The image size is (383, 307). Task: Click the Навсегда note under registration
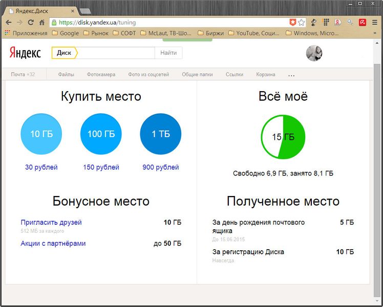[x=223, y=260]
